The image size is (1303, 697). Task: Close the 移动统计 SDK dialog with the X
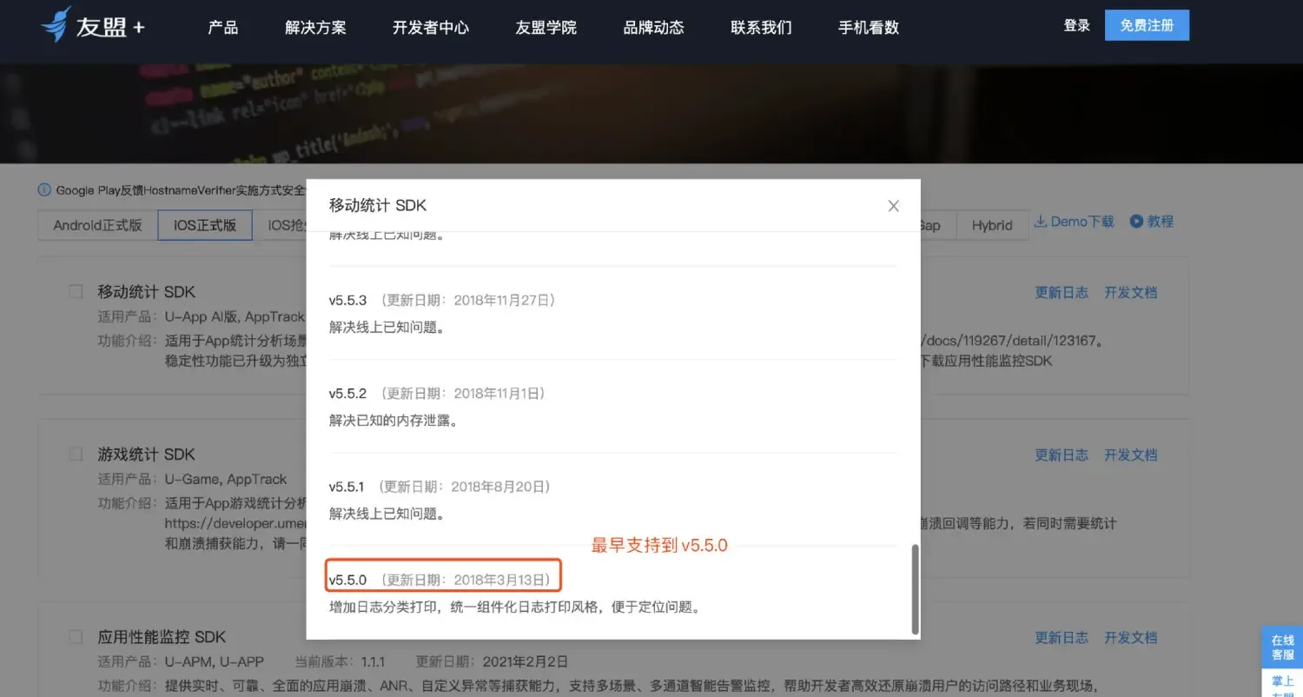coord(893,206)
